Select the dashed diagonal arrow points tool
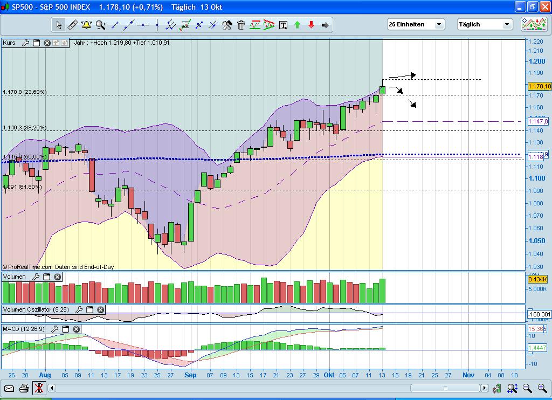Image resolution: width=552 pixels, height=400 pixels. click(x=199, y=25)
